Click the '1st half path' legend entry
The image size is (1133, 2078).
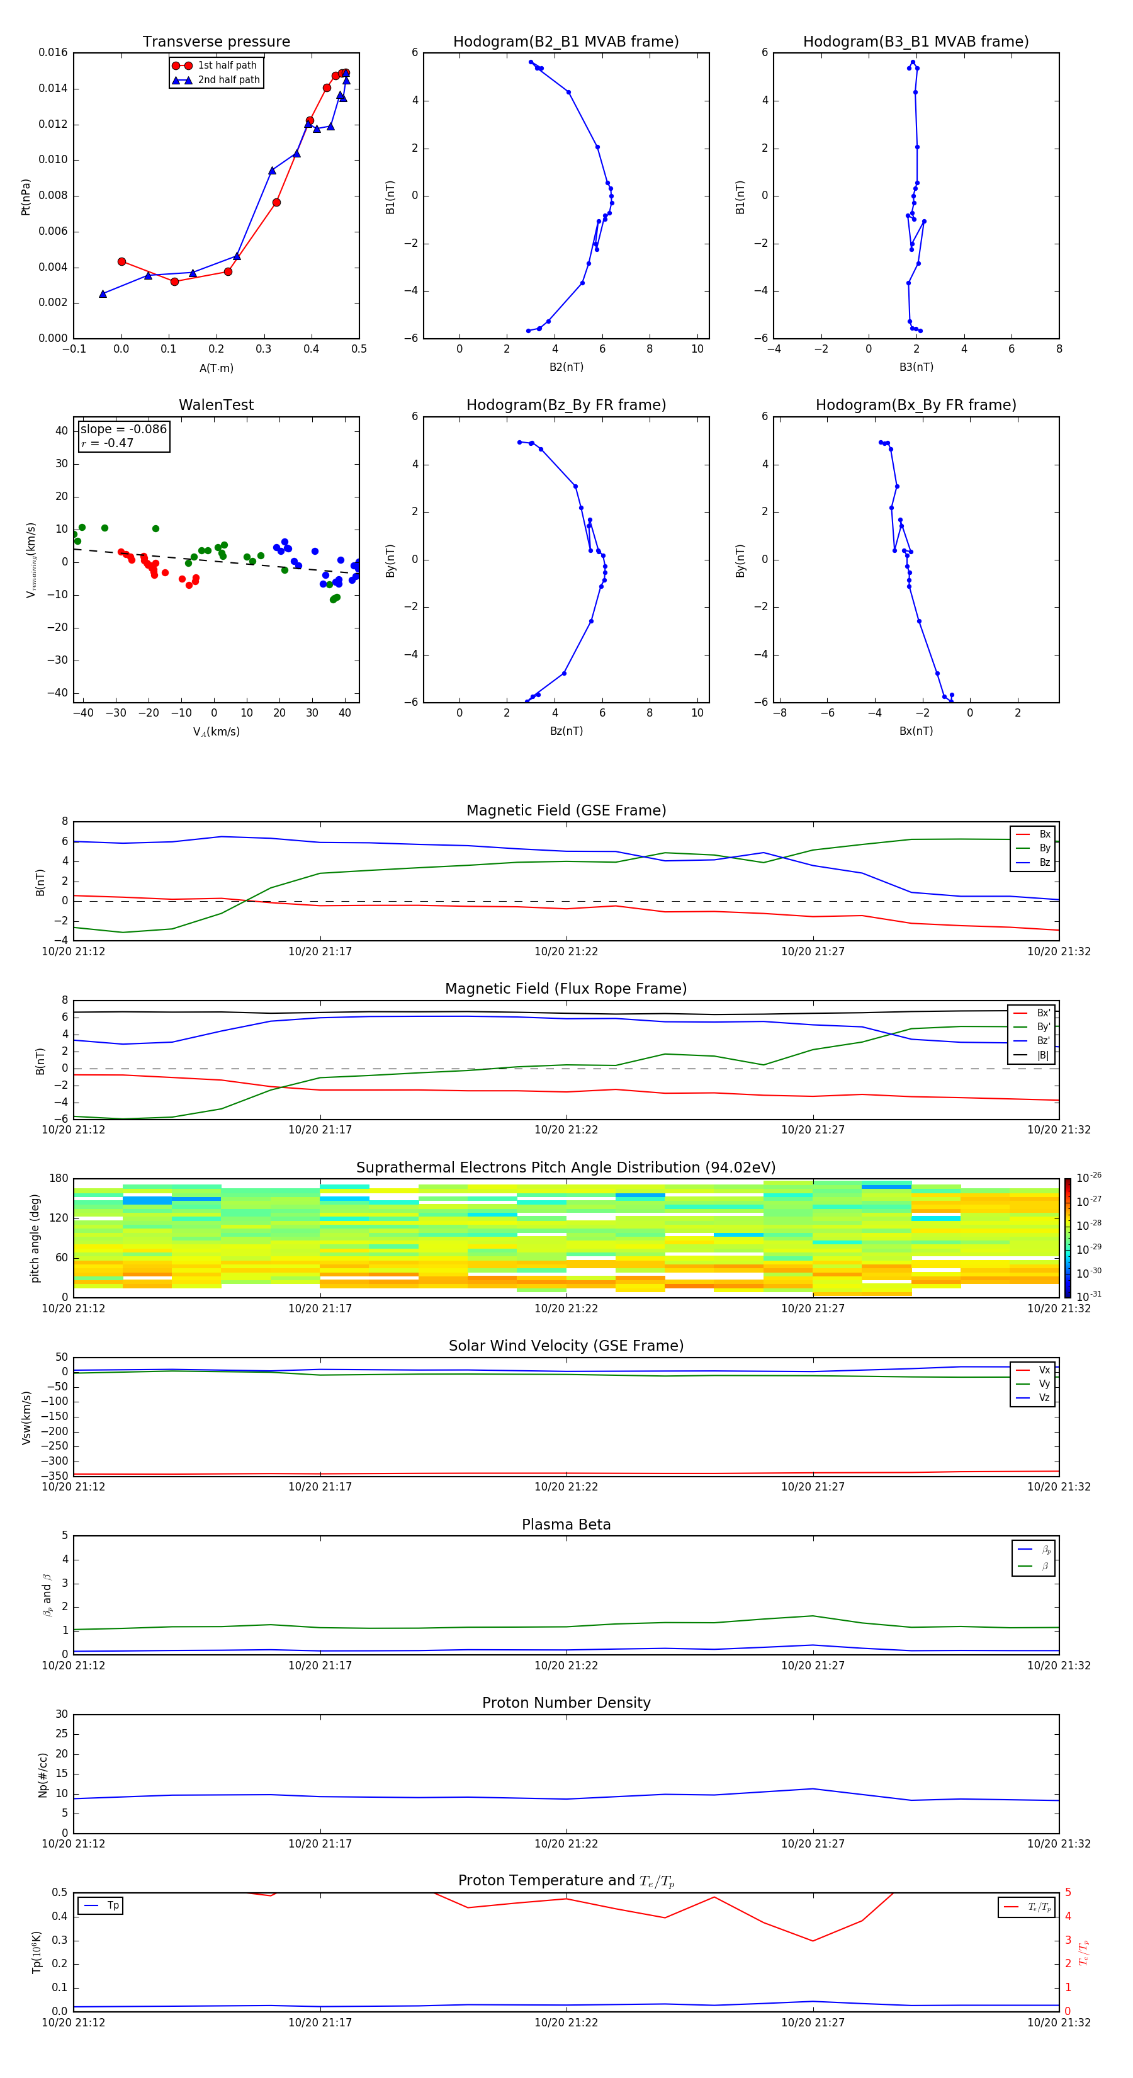click(x=215, y=65)
